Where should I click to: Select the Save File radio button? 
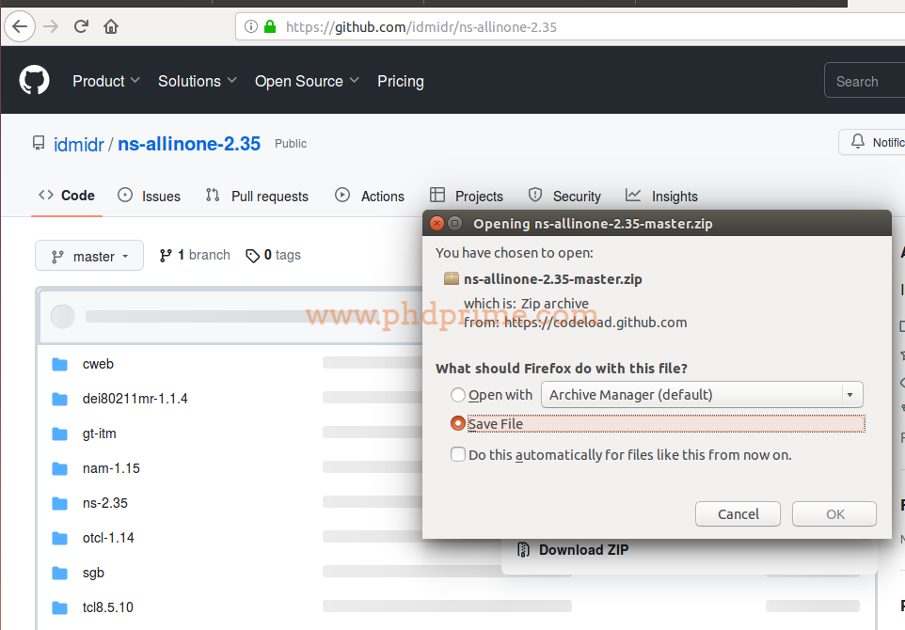pos(458,423)
